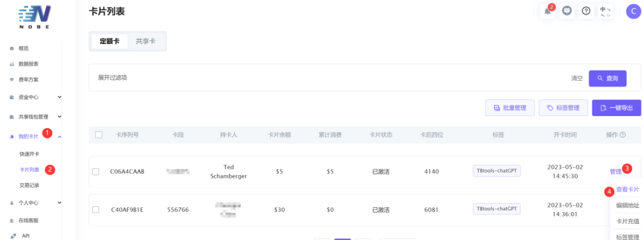This screenshot has height=240, width=643.
Task: Open 交易记录 in the sidebar
Action: 30,185
